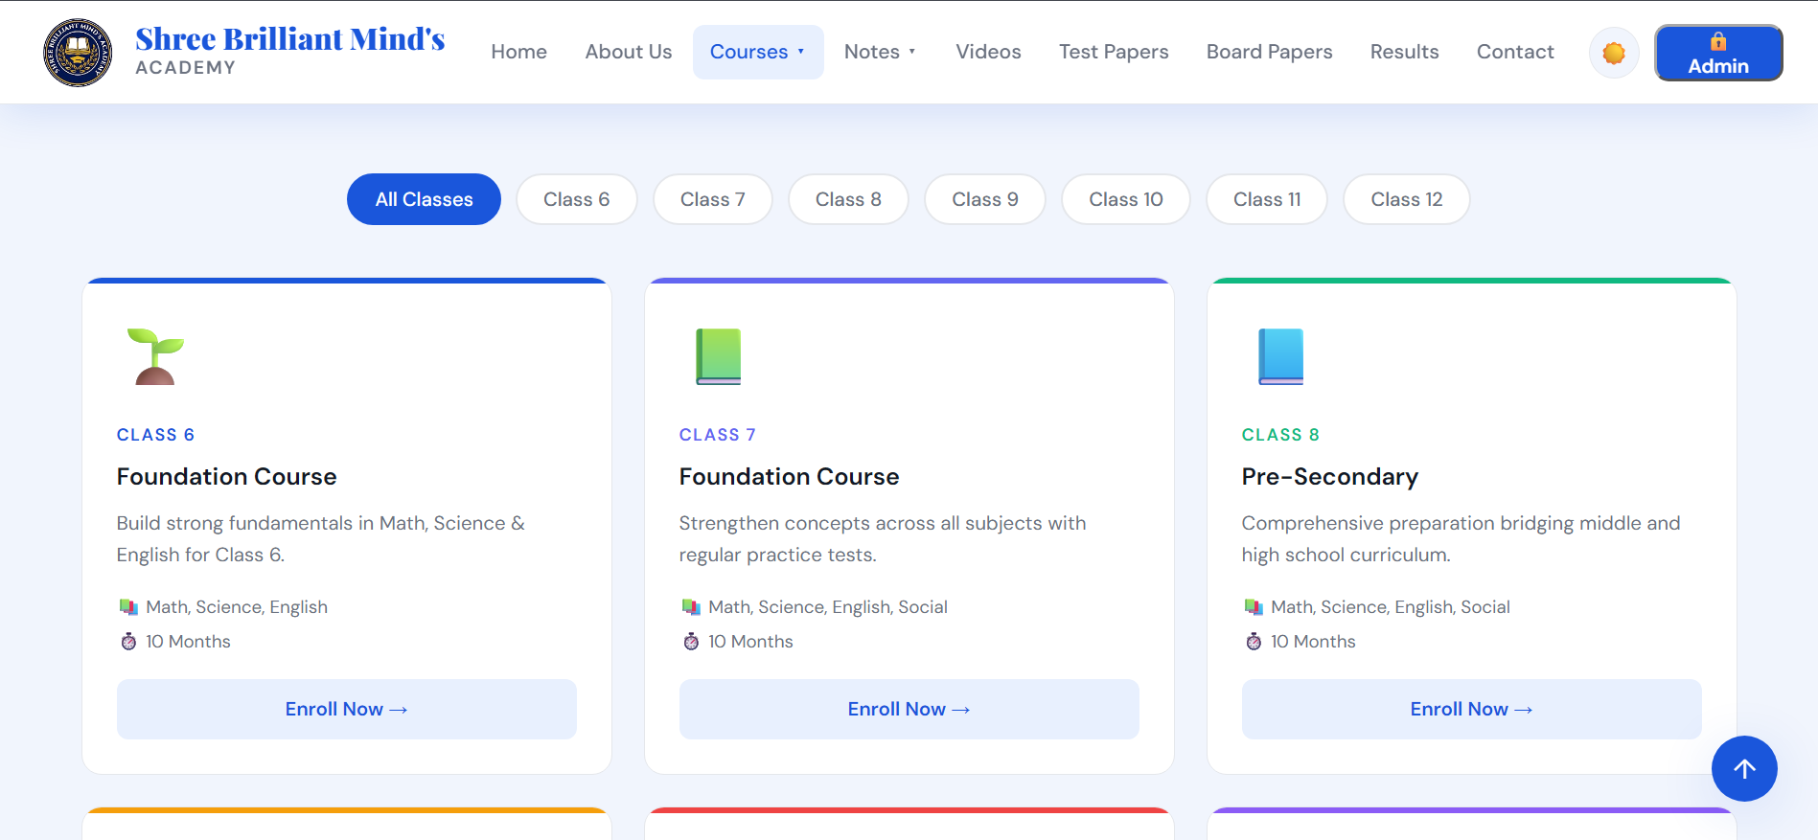Image resolution: width=1818 pixels, height=840 pixels.
Task: Filter courses by Class 6
Action: pyautogui.click(x=576, y=199)
